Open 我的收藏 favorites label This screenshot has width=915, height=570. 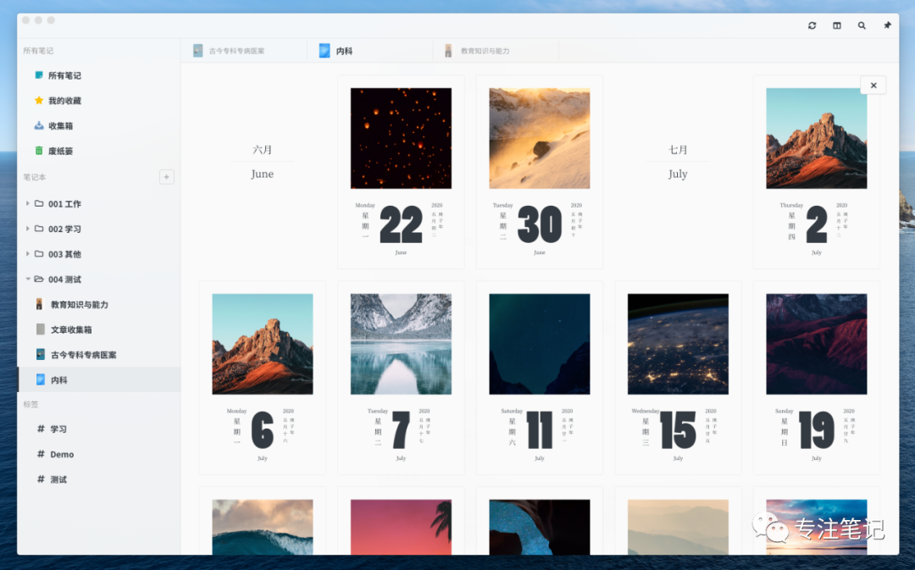point(64,100)
